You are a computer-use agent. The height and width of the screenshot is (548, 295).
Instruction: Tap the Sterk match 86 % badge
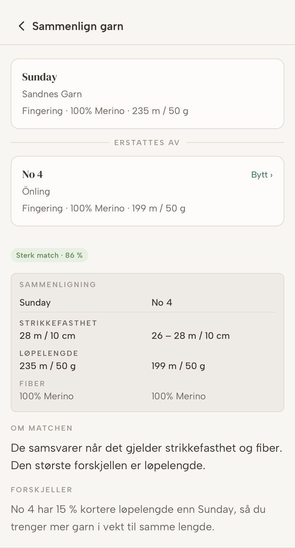(x=49, y=255)
